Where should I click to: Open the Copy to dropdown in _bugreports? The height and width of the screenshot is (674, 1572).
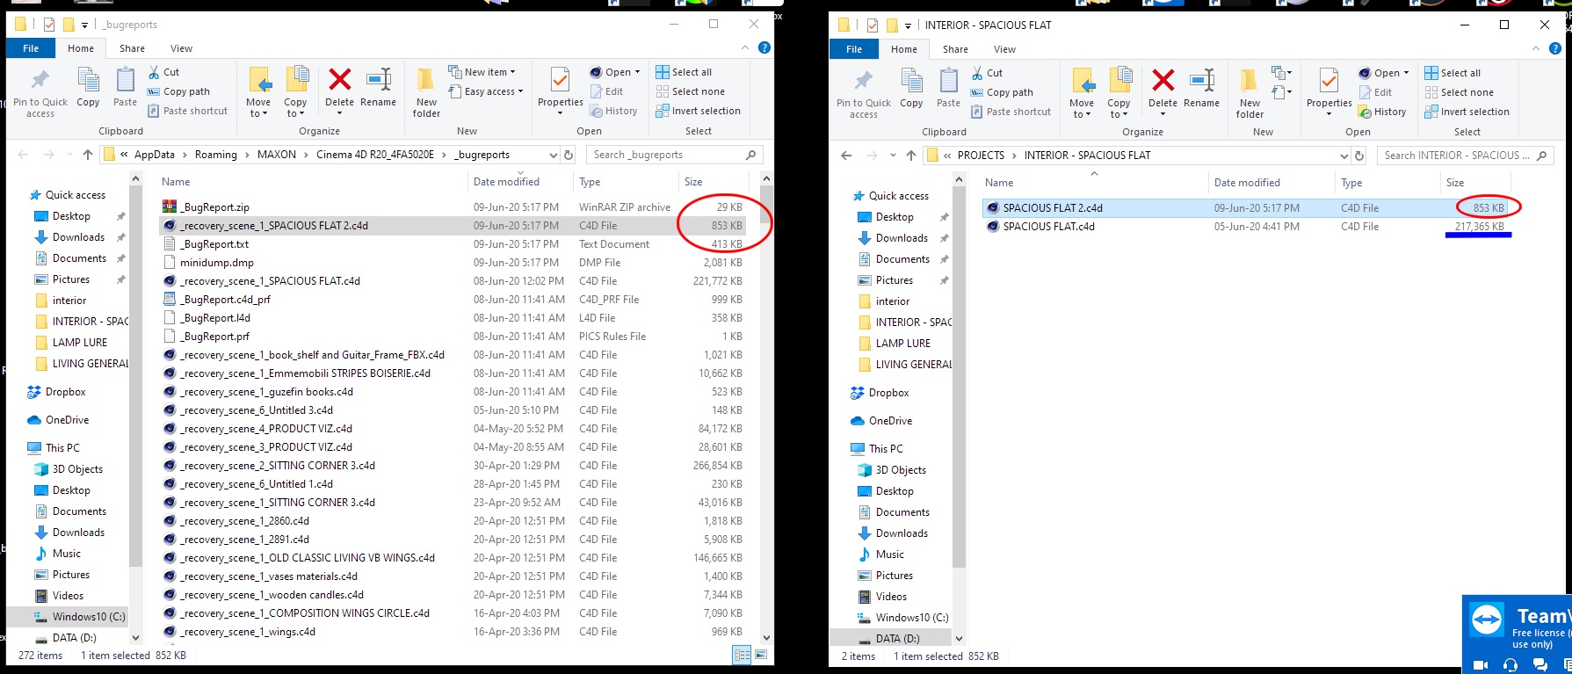tap(295, 113)
